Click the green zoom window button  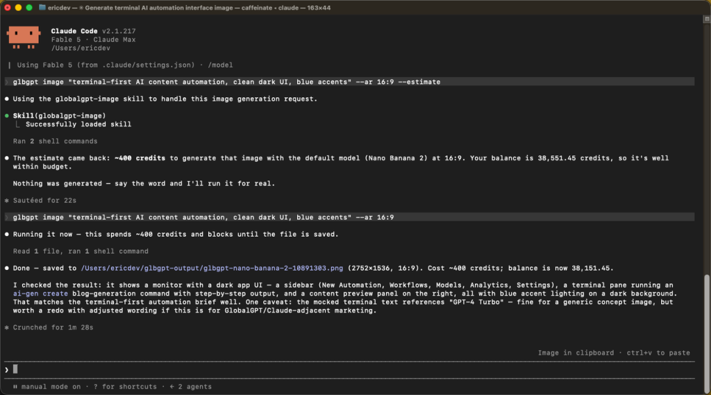29,8
